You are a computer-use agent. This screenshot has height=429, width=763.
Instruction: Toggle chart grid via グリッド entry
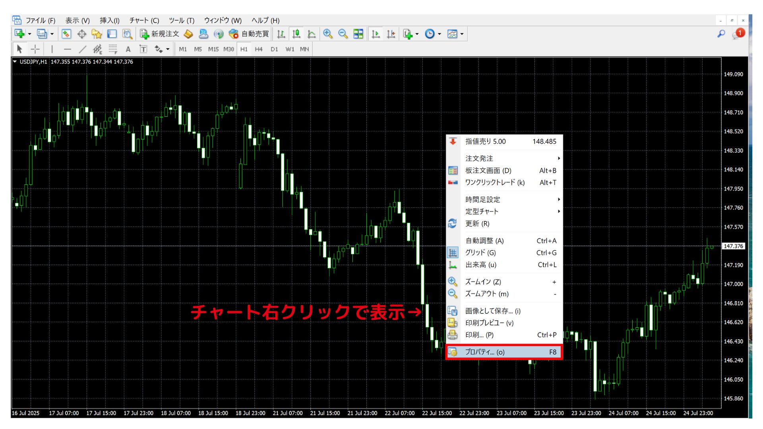click(481, 253)
